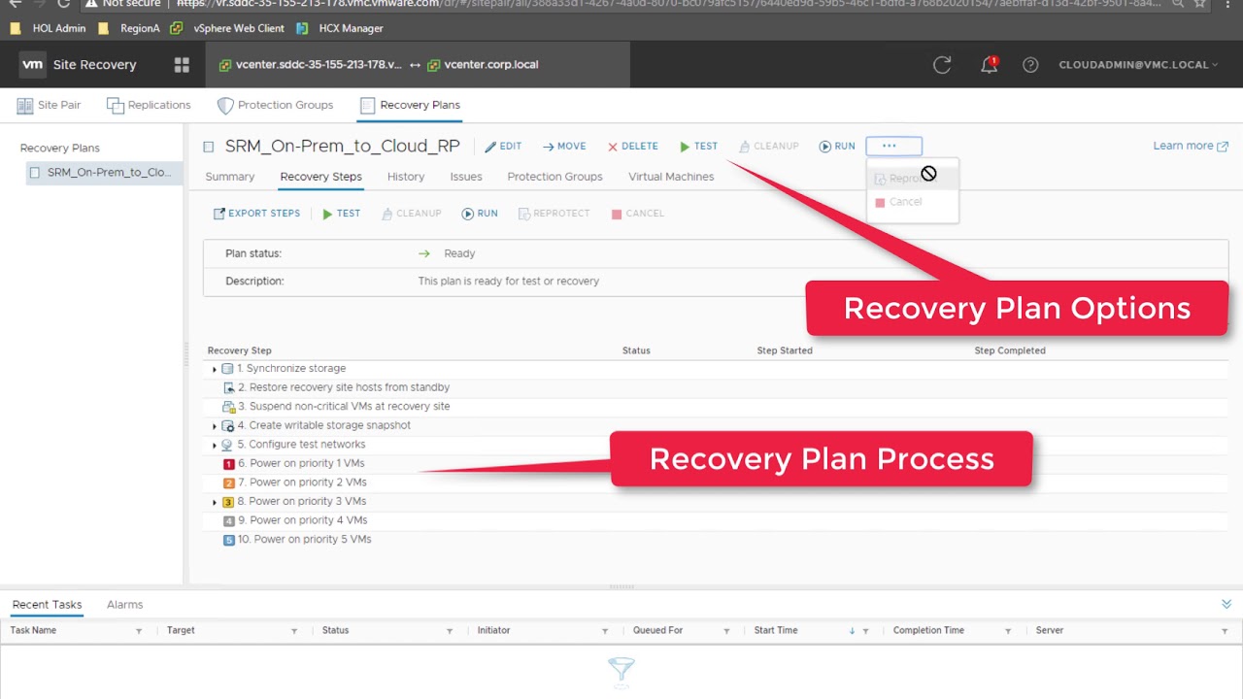The width and height of the screenshot is (1243, 699).
Task: Expand step 1 Synchronize storage
Action: 215,369
